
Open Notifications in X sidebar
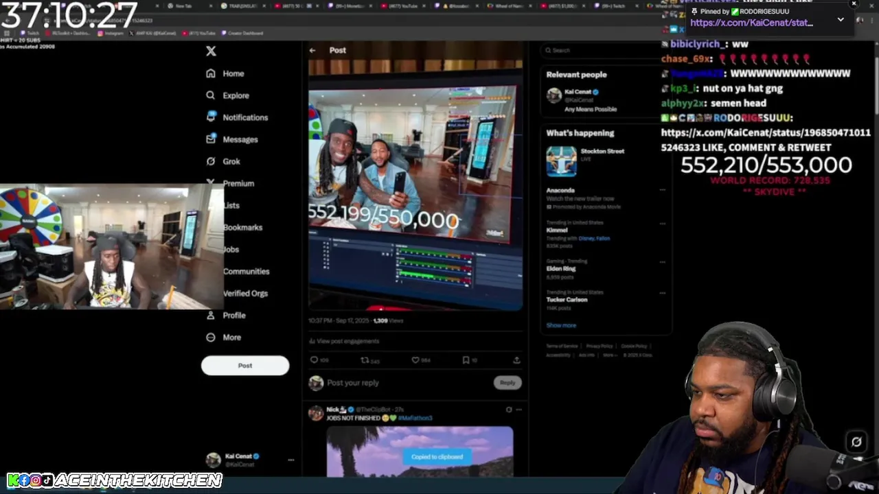tap(245, 117)
